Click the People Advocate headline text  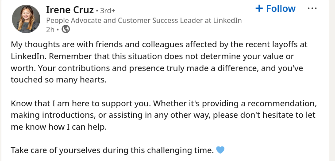pyautogui.click(x=144, y=20)
